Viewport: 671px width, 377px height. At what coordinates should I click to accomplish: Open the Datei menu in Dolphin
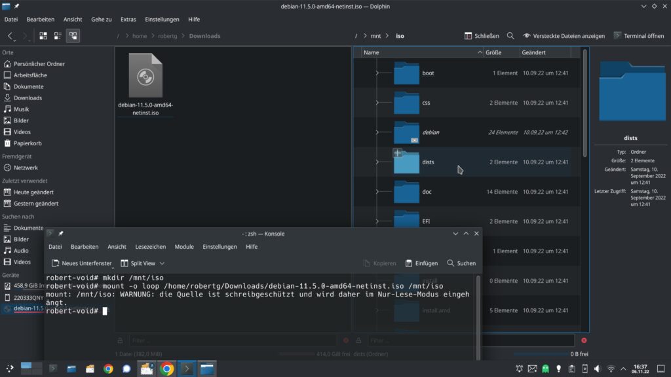11,19
